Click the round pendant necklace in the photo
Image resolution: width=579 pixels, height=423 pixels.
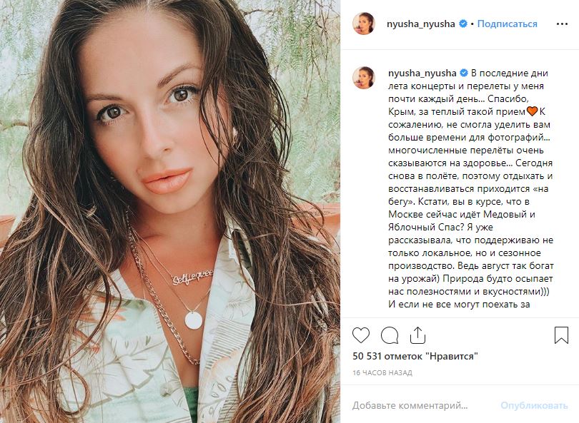point(193,320)
